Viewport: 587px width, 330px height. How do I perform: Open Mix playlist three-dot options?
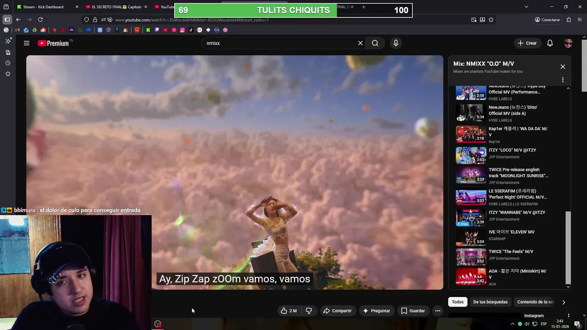[563, 80]
